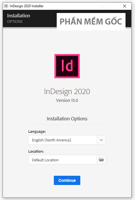Image resolution: width=135 pixels, height=200 pixels.
Task: Click the "Installation" header title
Action: point(19,16)
